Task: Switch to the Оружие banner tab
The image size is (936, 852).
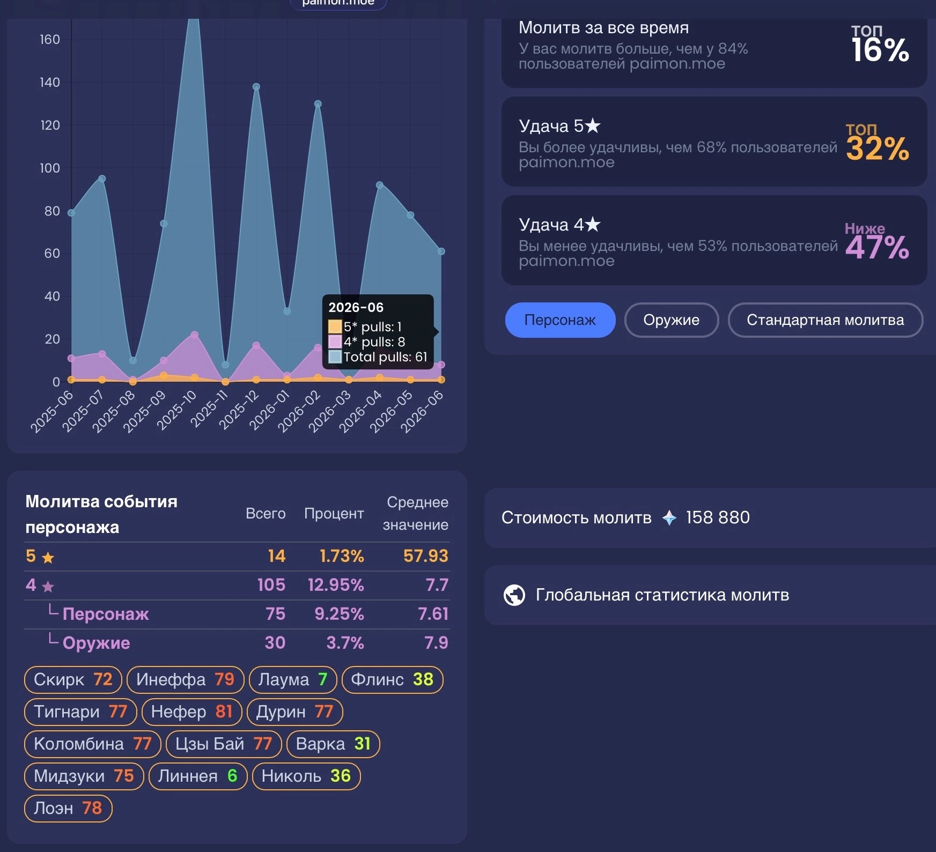Action: [x=671, y=320]
